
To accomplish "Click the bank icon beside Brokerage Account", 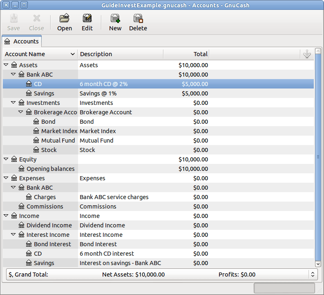I will click(29, 112).
